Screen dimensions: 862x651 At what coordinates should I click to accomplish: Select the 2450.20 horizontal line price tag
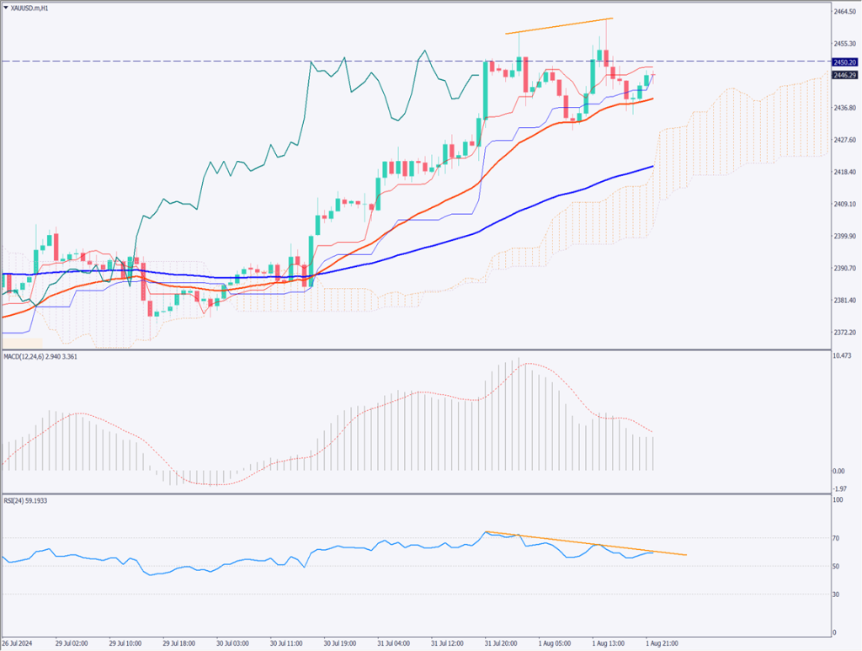(x=844, y=61)
